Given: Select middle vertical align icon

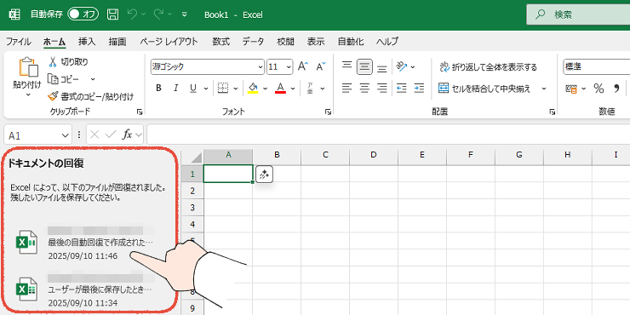Looking at the screenshot, I should tap(364, 66).
